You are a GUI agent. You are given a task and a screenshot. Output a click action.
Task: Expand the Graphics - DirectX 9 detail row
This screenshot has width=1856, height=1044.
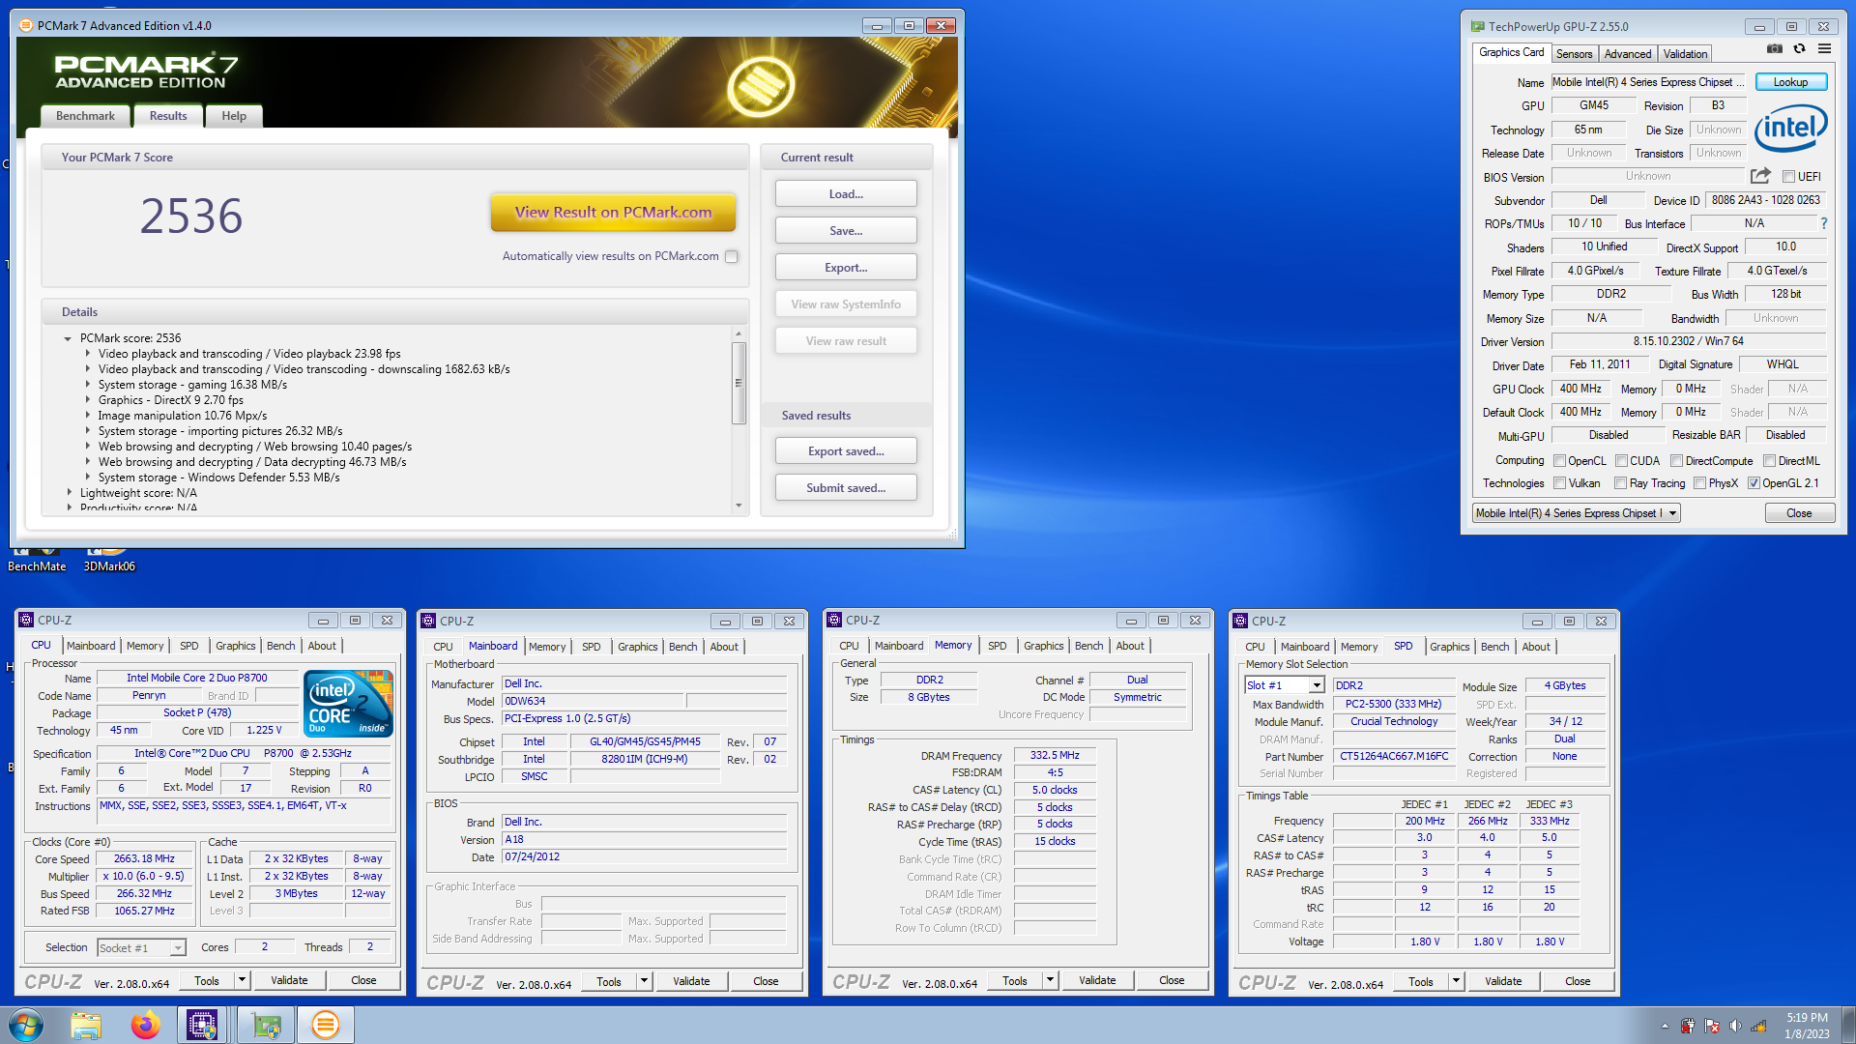pyautogui.click(x=87, y=400)
